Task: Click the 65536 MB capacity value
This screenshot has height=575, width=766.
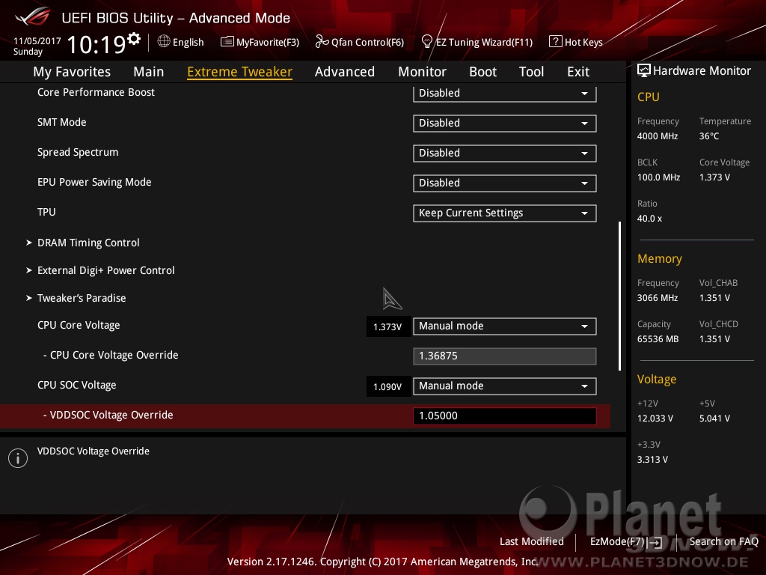Action: [658, 339]
